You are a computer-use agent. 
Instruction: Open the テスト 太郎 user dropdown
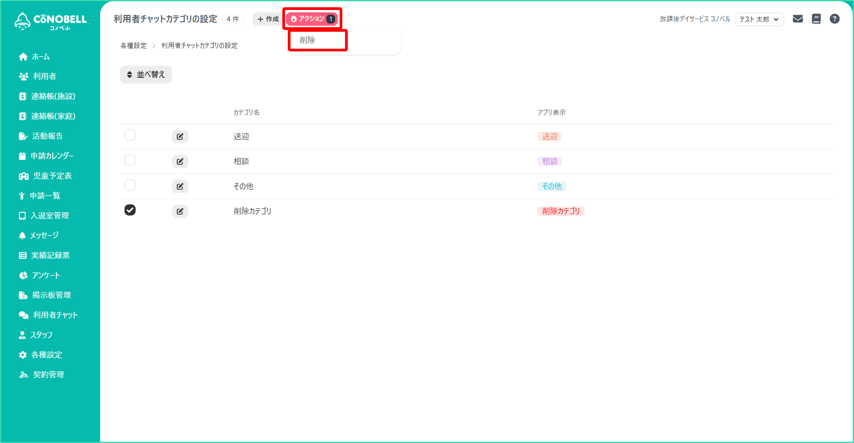pos(759,19)
